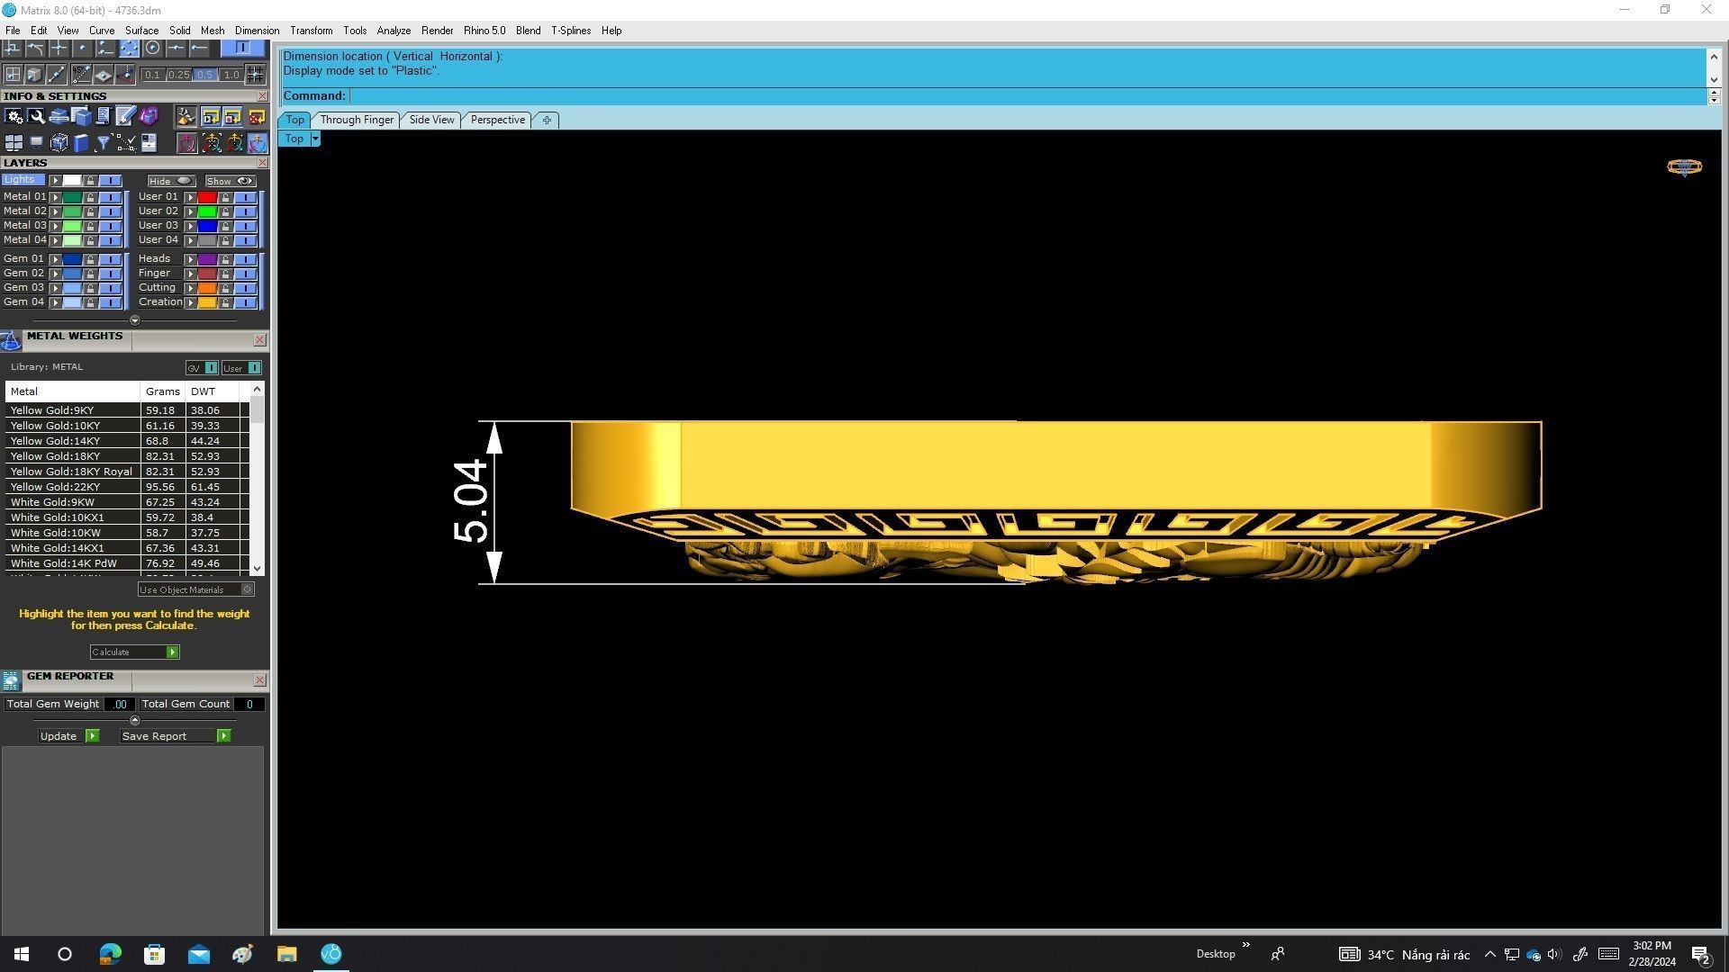Click the blue book icon
Screen dimensions: 1729x972
click(x=81, y=143)
